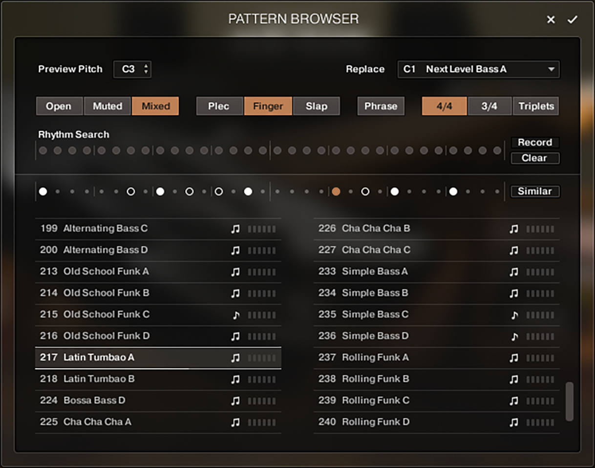This screenshot has width=595, height=468.
Task: Click the note icon next to Rolling Funk A
Action: 513,358
